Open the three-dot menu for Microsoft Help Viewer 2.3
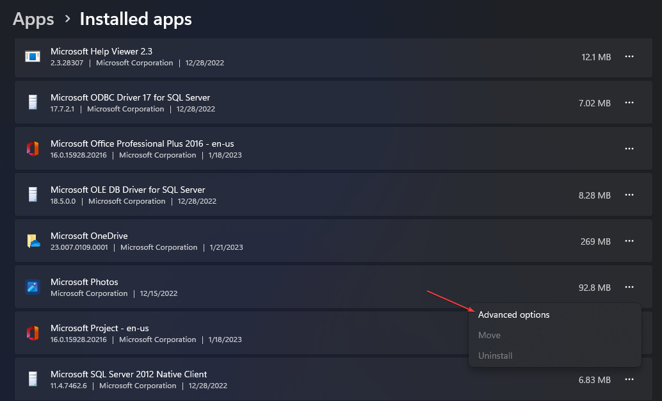662x401 pixels. pos(629,56)
